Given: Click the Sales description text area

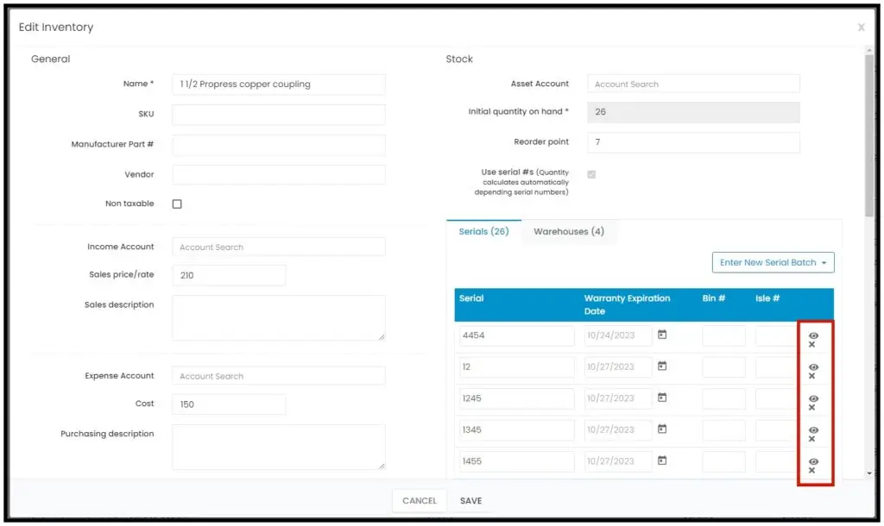Looking at the screenshot, I should tap(279, 317).
